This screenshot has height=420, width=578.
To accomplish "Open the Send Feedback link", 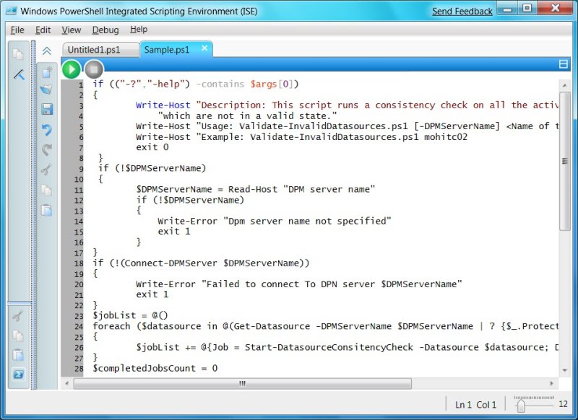I will pos(462,12).
